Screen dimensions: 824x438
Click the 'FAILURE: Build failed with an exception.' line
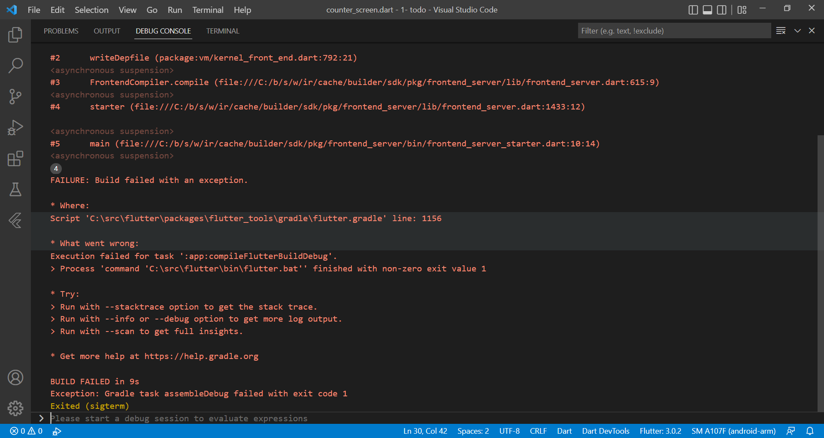click(149, 180)
